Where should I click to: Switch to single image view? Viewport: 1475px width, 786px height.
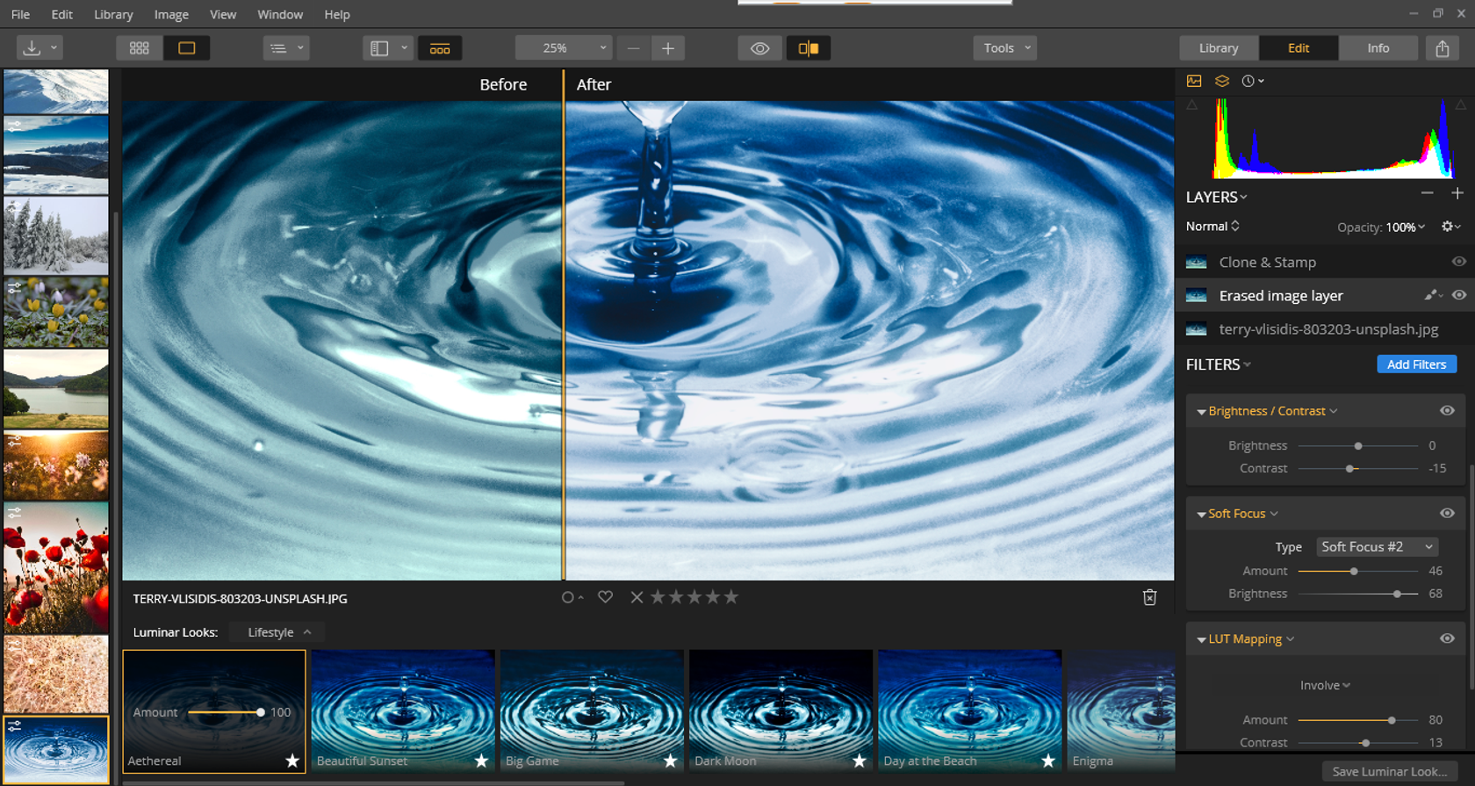[187, 48]
